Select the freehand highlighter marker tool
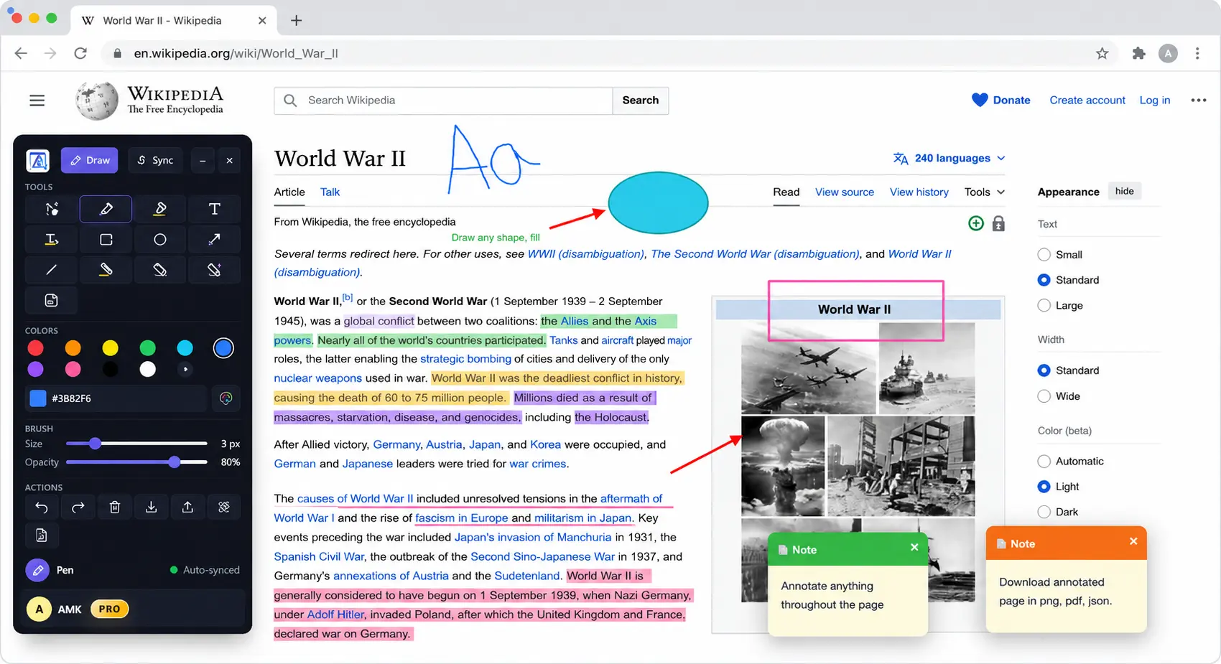 (160, 209)
